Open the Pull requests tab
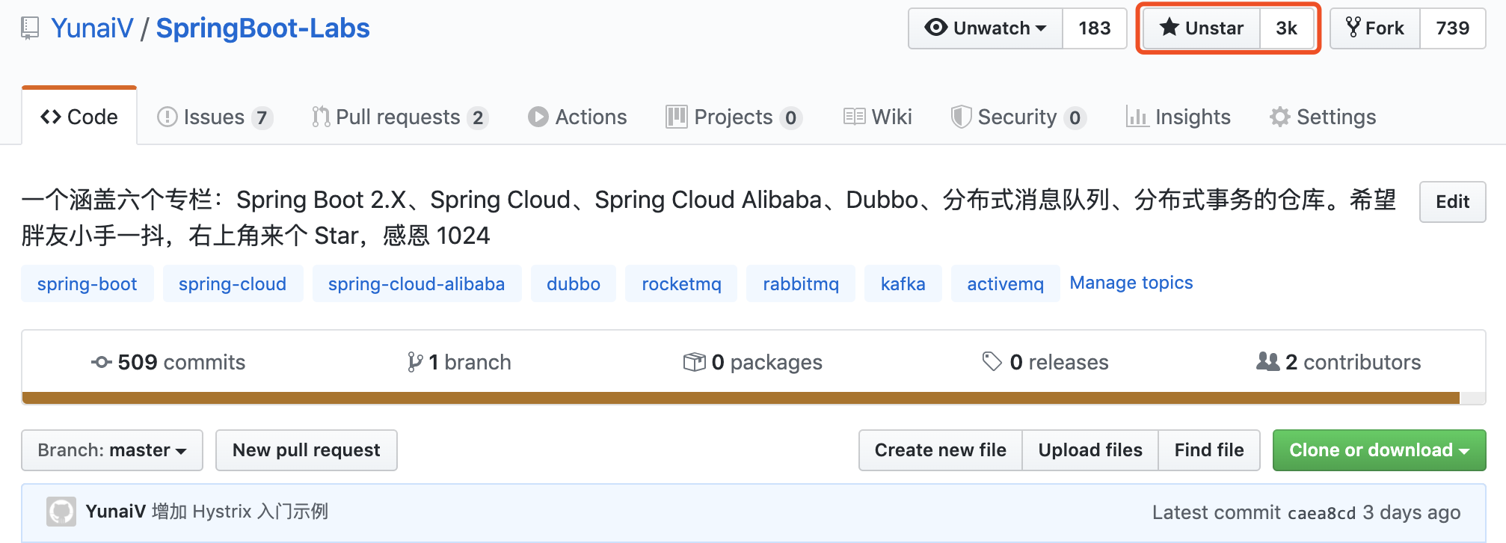The width and height of the screenshot is (1506, 543). [x=400, y=117]
